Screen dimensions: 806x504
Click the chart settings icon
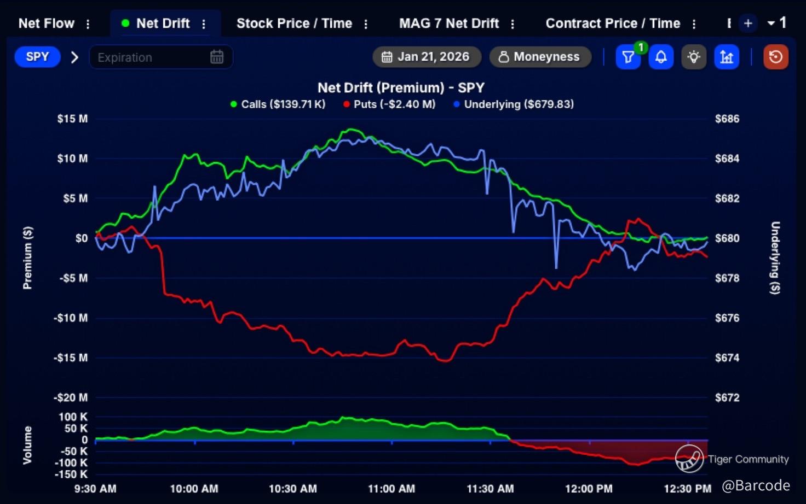[x=727, y=57]
